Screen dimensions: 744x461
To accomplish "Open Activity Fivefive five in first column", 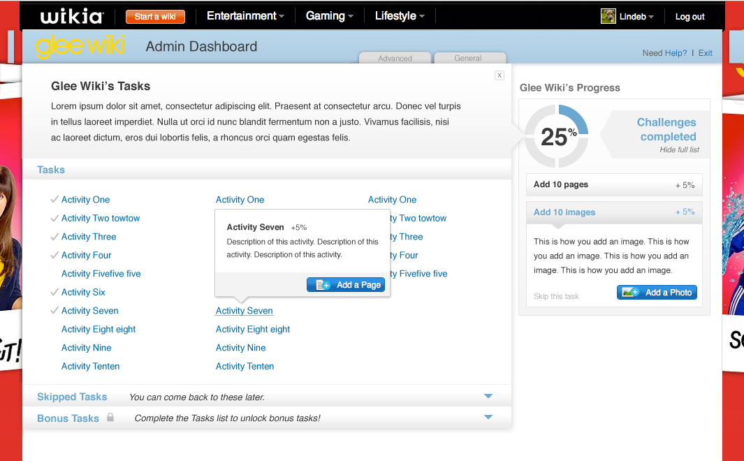I will pos(101,274).
